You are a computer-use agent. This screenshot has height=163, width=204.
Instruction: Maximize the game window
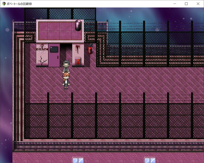pyautogui.click(x=186, y=4)
